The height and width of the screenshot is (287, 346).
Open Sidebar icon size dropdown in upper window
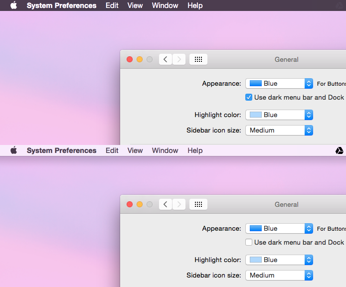[x=279, y=130]
